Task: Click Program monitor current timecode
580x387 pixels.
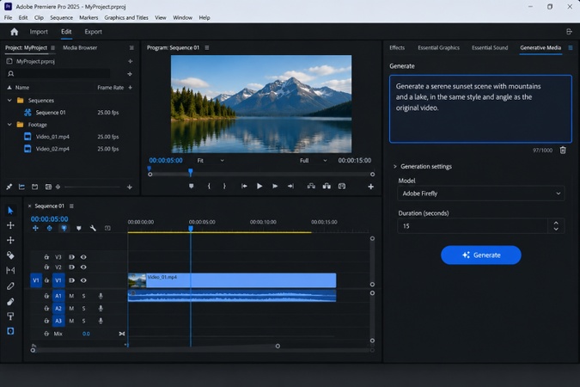Action: click(x=166, y=160)
